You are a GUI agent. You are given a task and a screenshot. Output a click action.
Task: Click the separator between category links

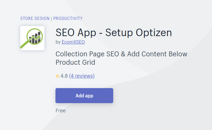pyautogui.click(x=51, y=18)
